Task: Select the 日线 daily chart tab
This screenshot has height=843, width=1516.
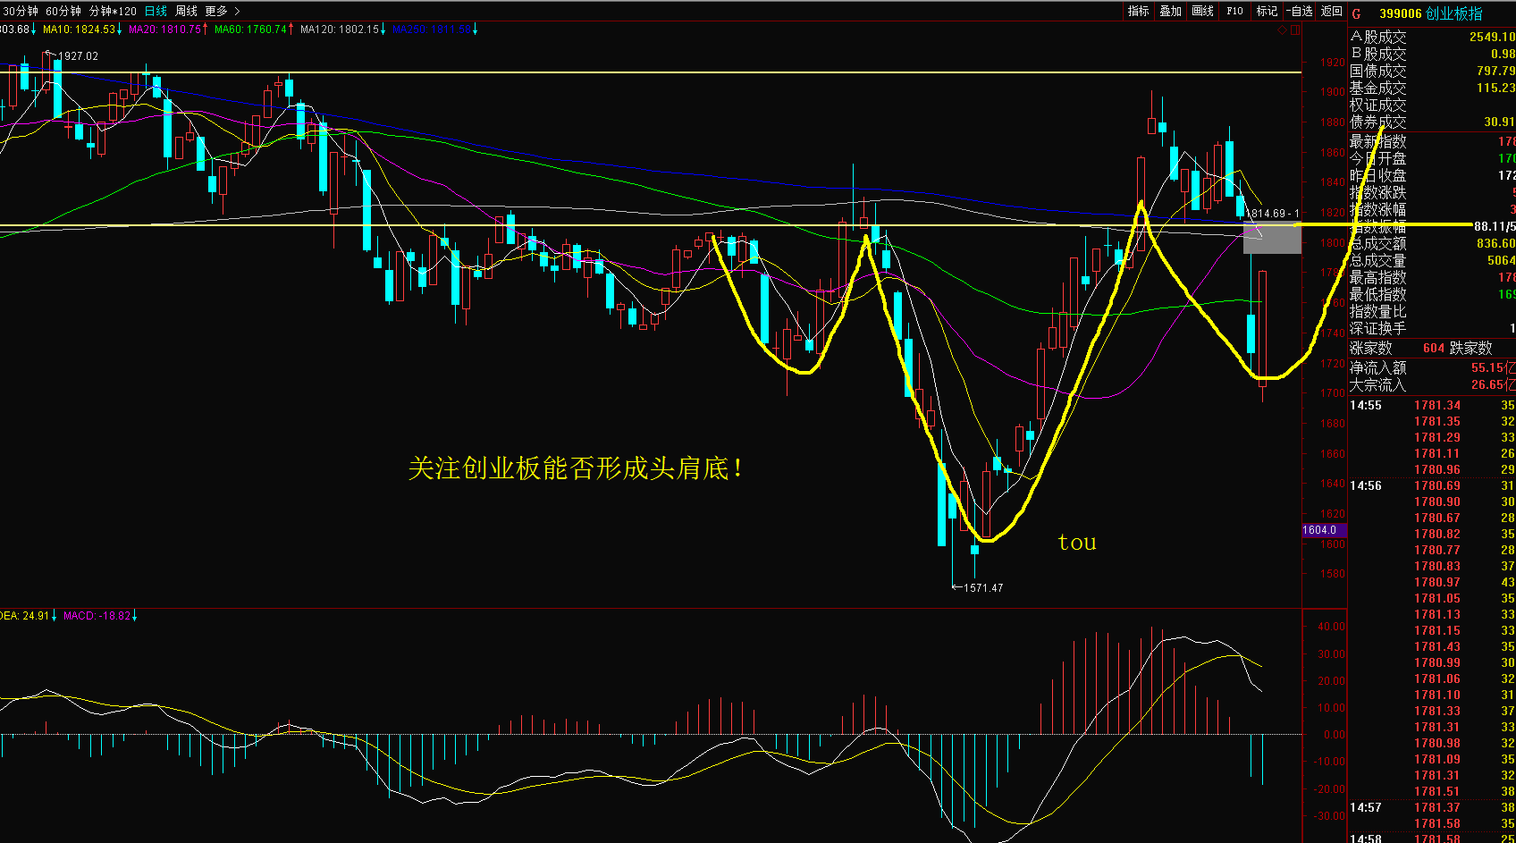Action: [156, 11]
